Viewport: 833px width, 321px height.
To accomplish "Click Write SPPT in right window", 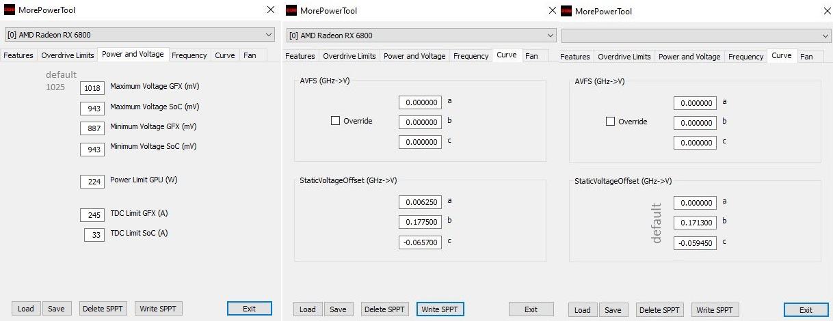I will (715, 310).
